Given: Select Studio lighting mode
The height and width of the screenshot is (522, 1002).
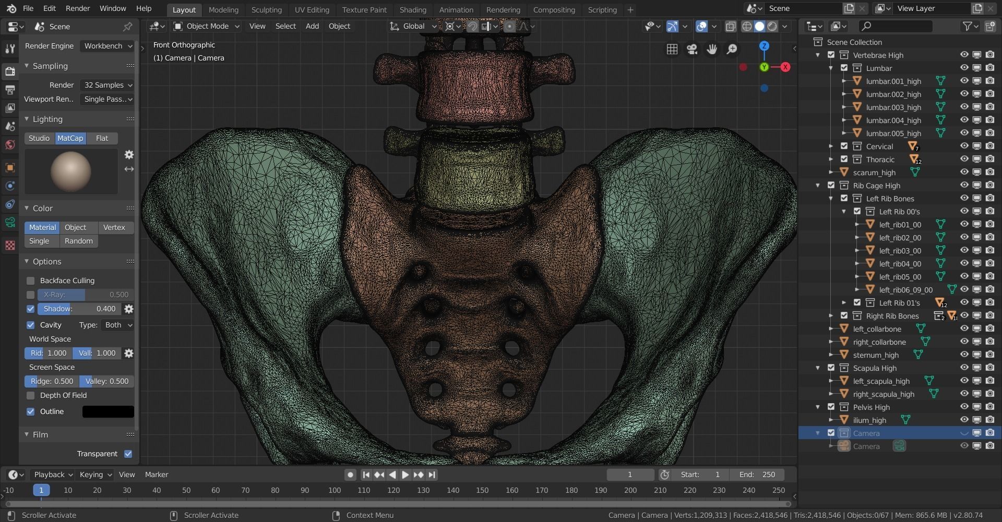Looking at the screenshot, I should click(x=39, y=138).
